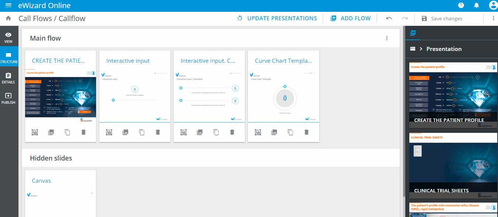Image resolution: width=498 pixels, height=217 pixels.
Task: Open Main flow three-dot options menu
Action: 387,38
